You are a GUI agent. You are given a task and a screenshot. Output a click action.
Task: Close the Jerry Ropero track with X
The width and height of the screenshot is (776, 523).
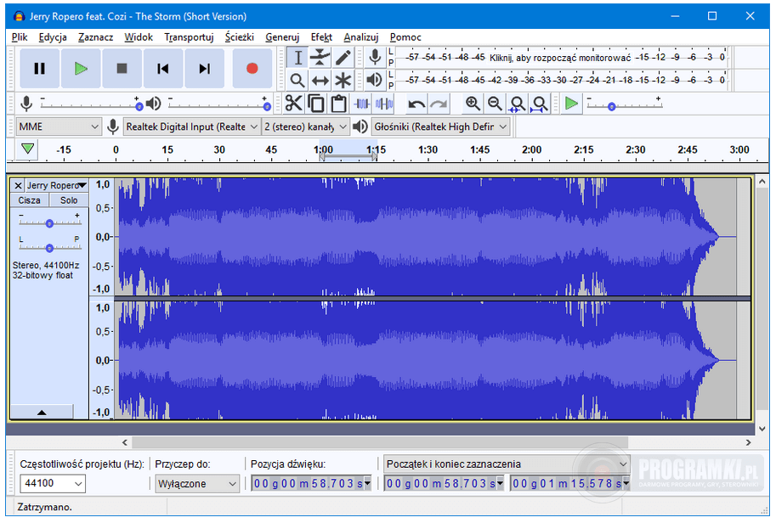(x=18, y=185)
